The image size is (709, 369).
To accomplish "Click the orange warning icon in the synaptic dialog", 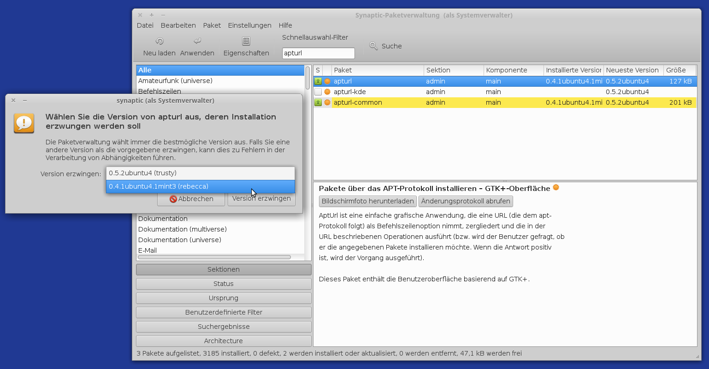I will (x=24, y=123).
